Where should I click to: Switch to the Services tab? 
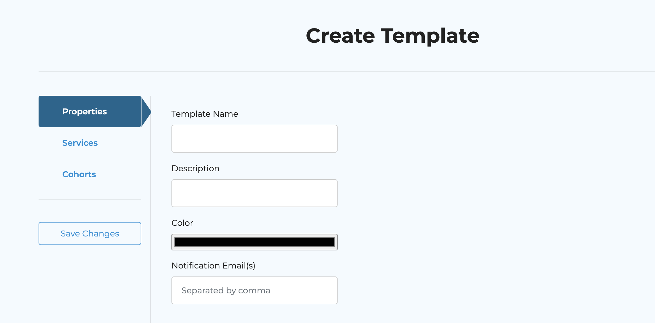click(x=80, y=143)
